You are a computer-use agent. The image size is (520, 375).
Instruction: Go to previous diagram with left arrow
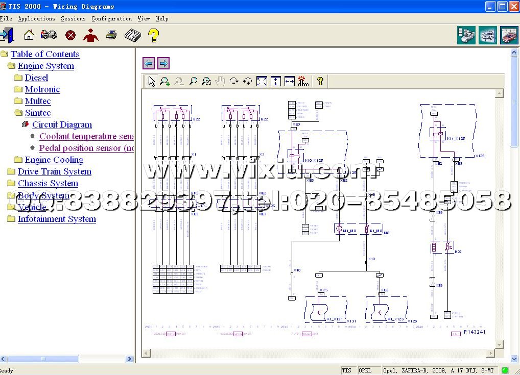tap(149, 63)
